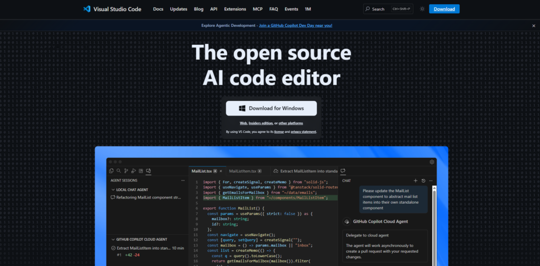The width and height of the screenshot is (540, 266).
Task: Collapse the GitHub Copilot Cloud Agent section
Action: [113, 239]
